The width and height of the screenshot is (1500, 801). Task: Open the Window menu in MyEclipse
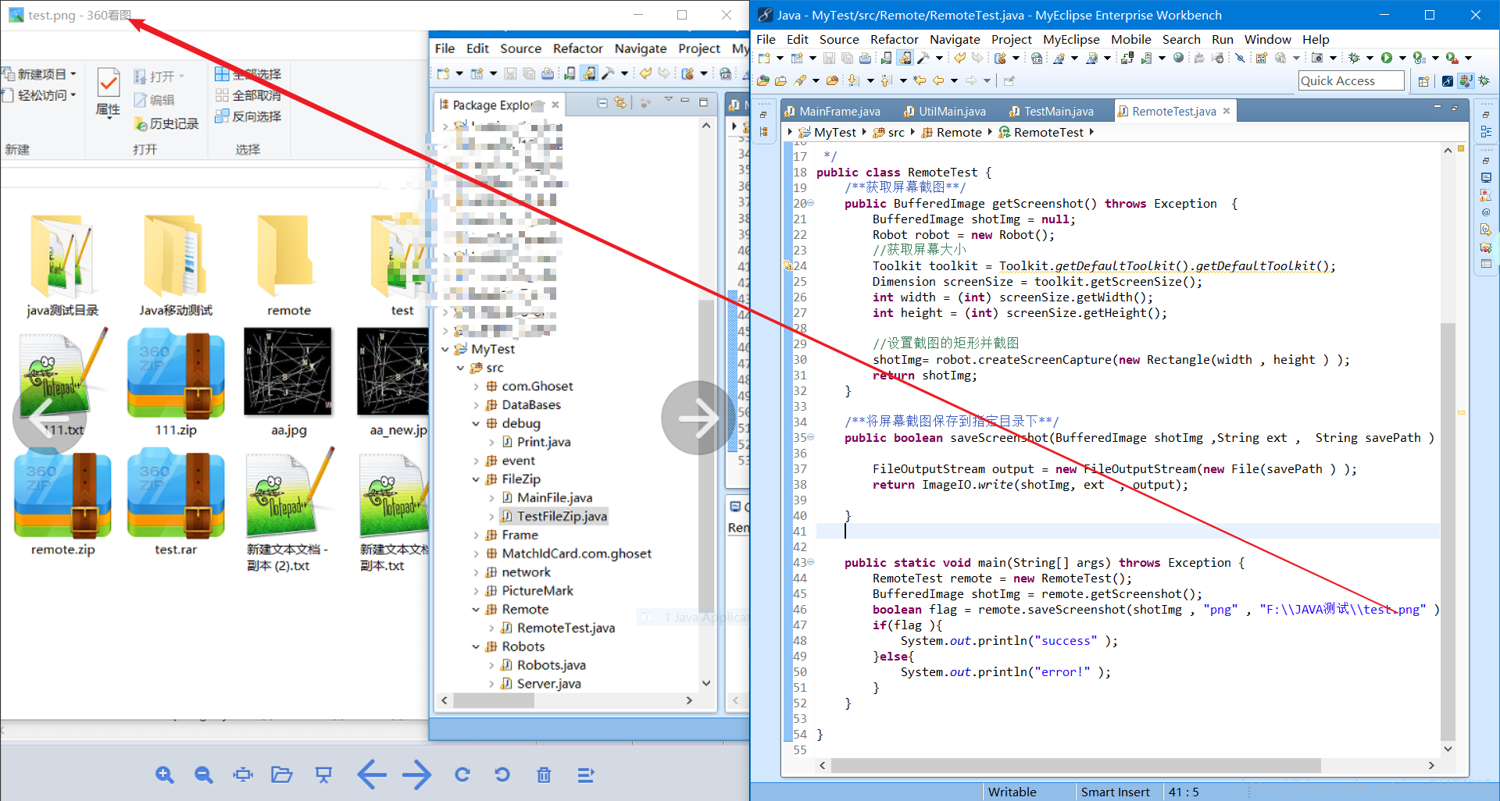pyautogui.click(x=1267, y=39)
